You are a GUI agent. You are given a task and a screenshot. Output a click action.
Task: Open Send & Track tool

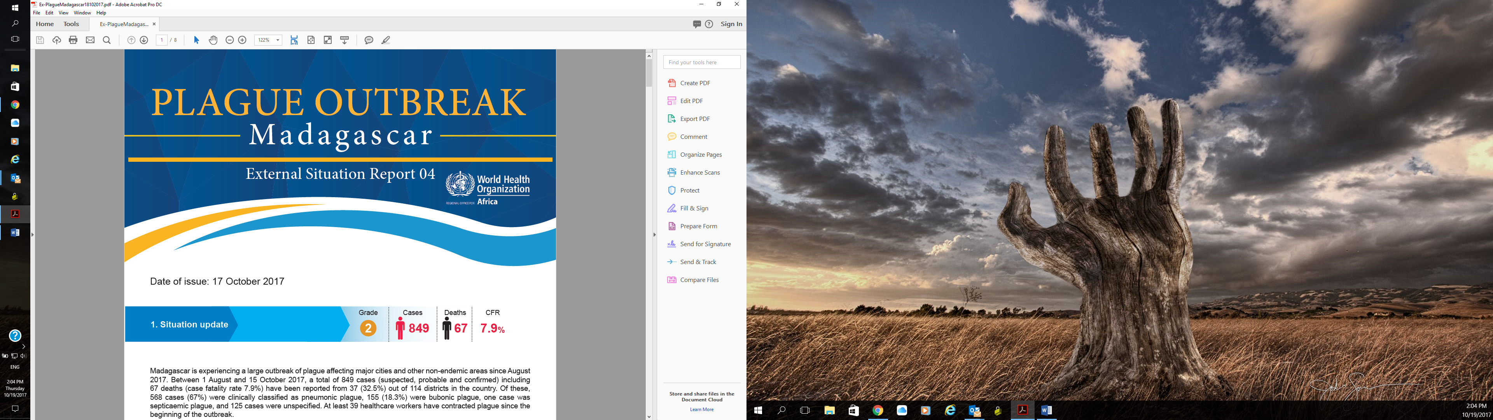pos(692,262)
